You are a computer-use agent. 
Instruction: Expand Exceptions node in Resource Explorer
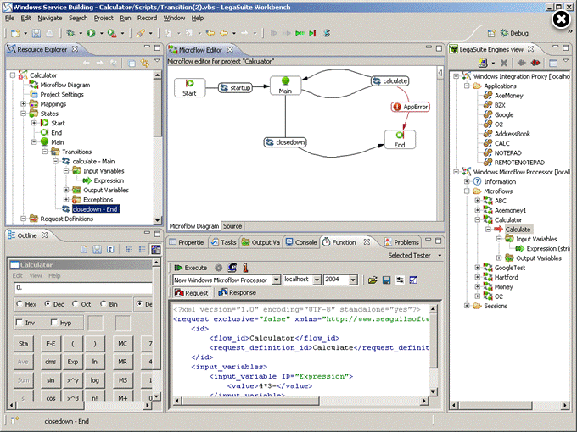(x=66, y=199)
